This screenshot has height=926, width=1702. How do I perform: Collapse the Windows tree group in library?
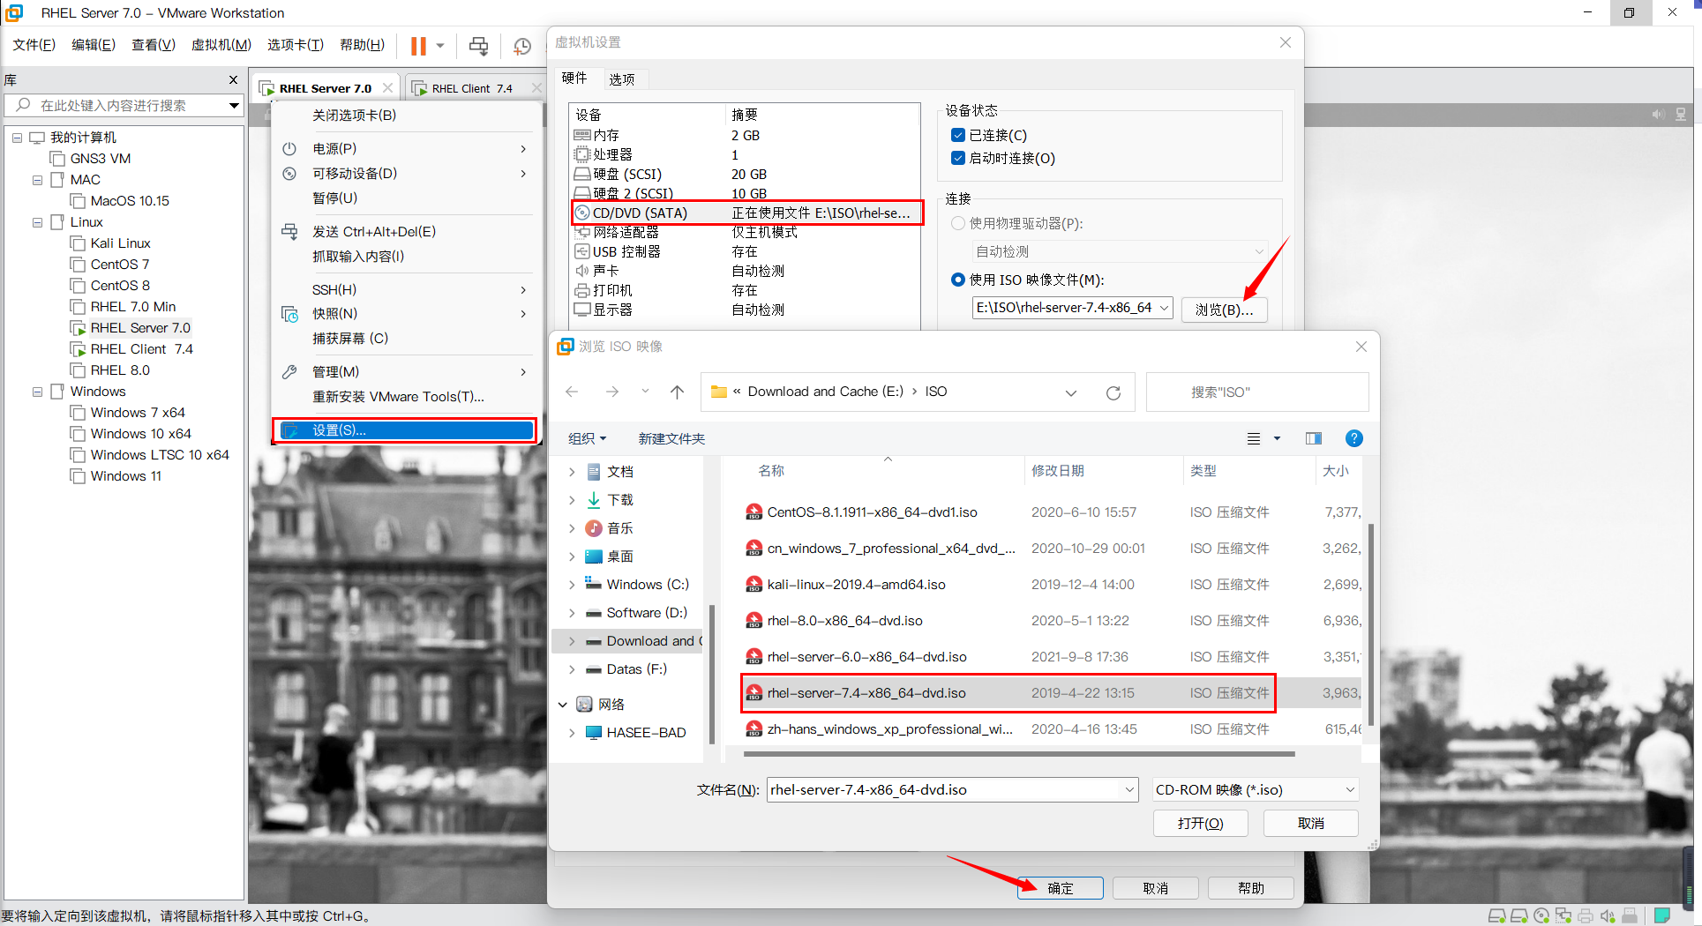point(37,392)
